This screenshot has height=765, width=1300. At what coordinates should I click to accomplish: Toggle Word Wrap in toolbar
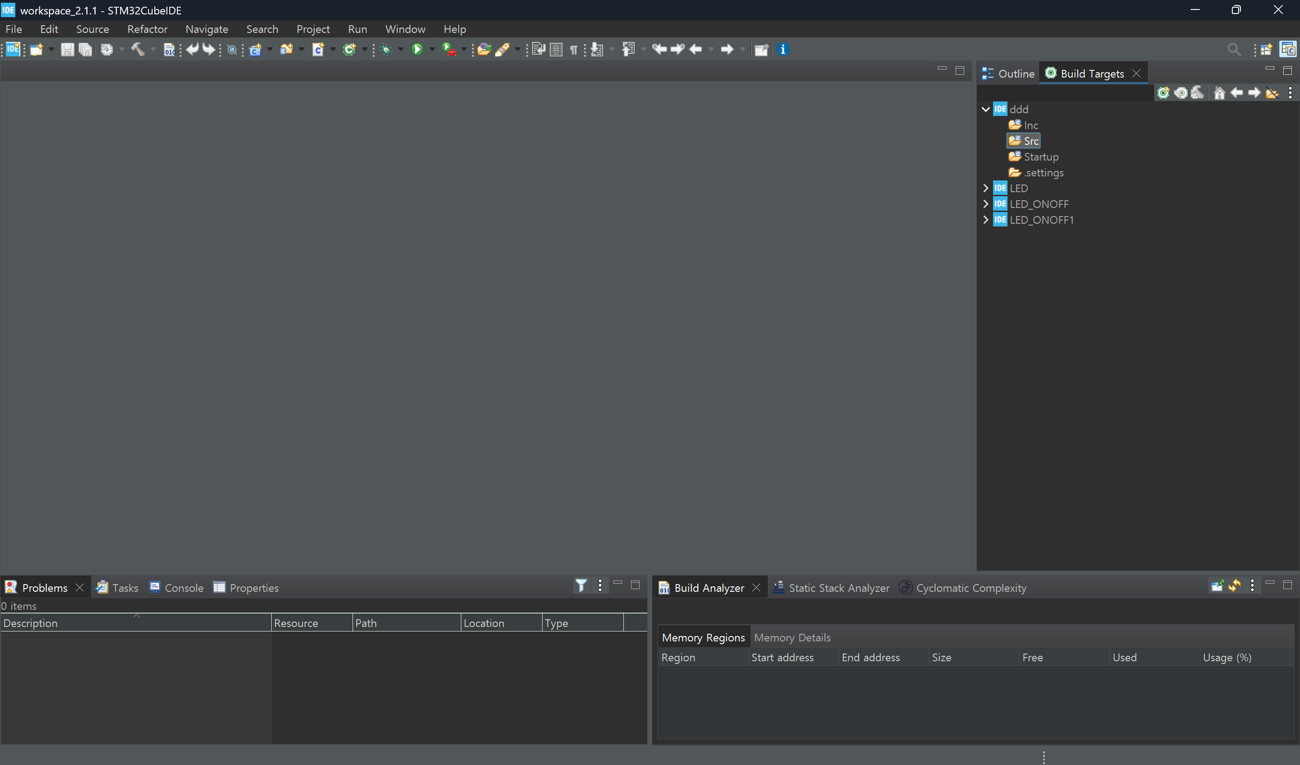pyautogui.click(x=539, y=50)
